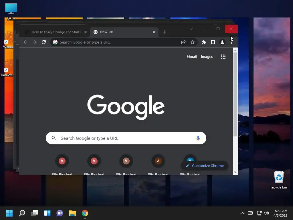Minimize the Chrome window
This screenshot has width=293, height=220.
click(205, 29)
